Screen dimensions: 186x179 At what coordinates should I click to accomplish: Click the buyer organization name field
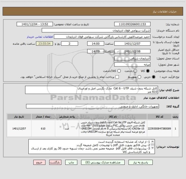[x=96, y=31]
